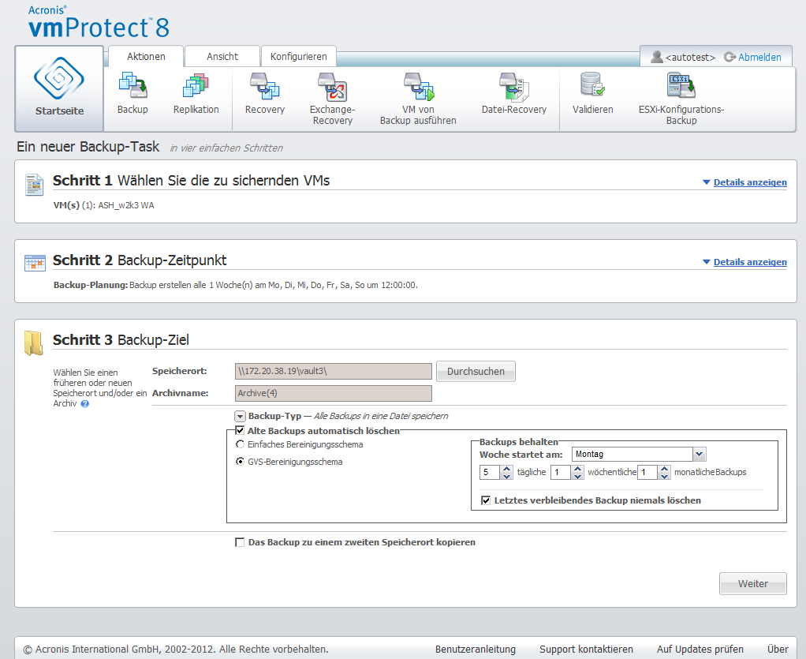Decrease monatliche backups count
Screen dimensions: 806x659
pyautogui.click(x=665, y=476)
